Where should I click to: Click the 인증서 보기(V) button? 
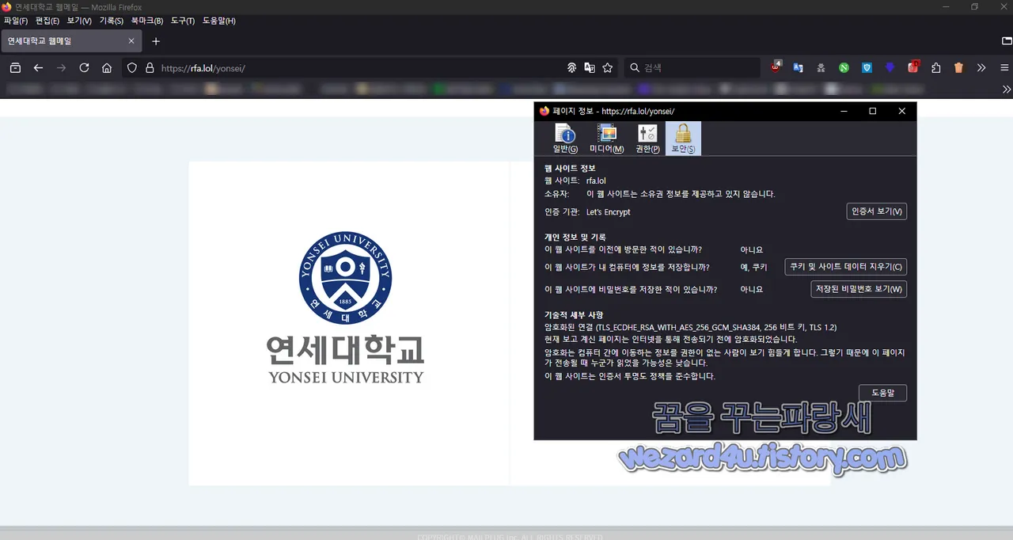click(876, 211)
